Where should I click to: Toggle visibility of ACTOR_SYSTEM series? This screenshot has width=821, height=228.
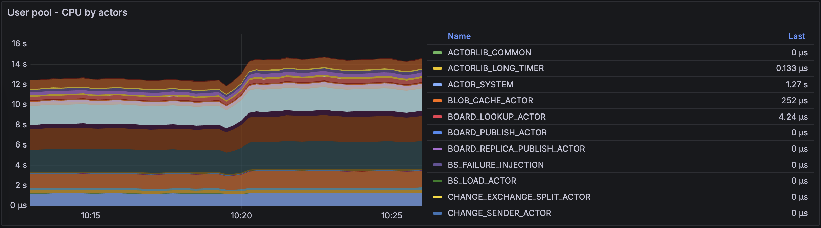tap(480, 85)
